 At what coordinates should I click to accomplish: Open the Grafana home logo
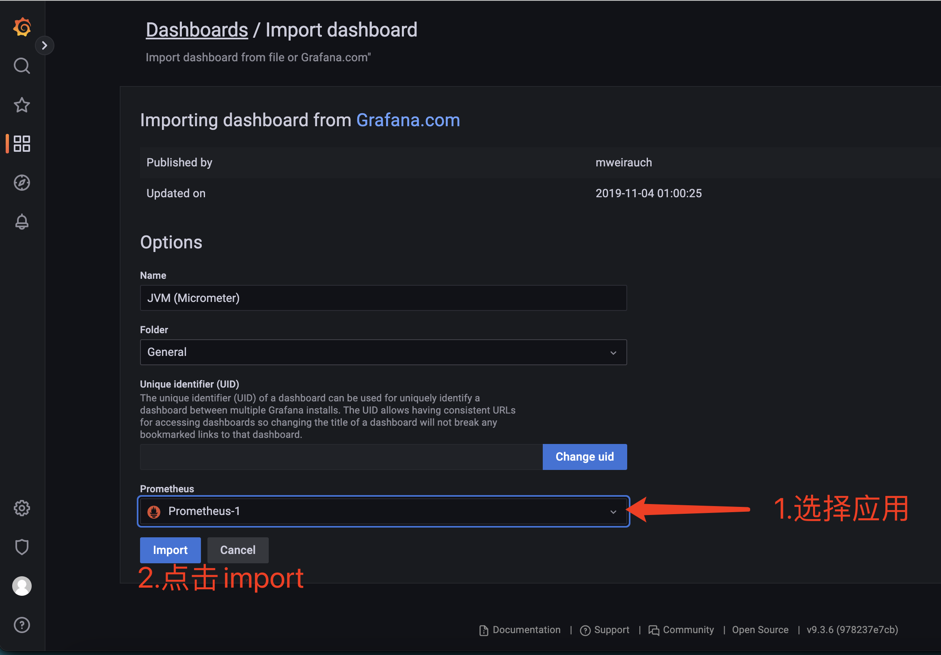(22, 27)
